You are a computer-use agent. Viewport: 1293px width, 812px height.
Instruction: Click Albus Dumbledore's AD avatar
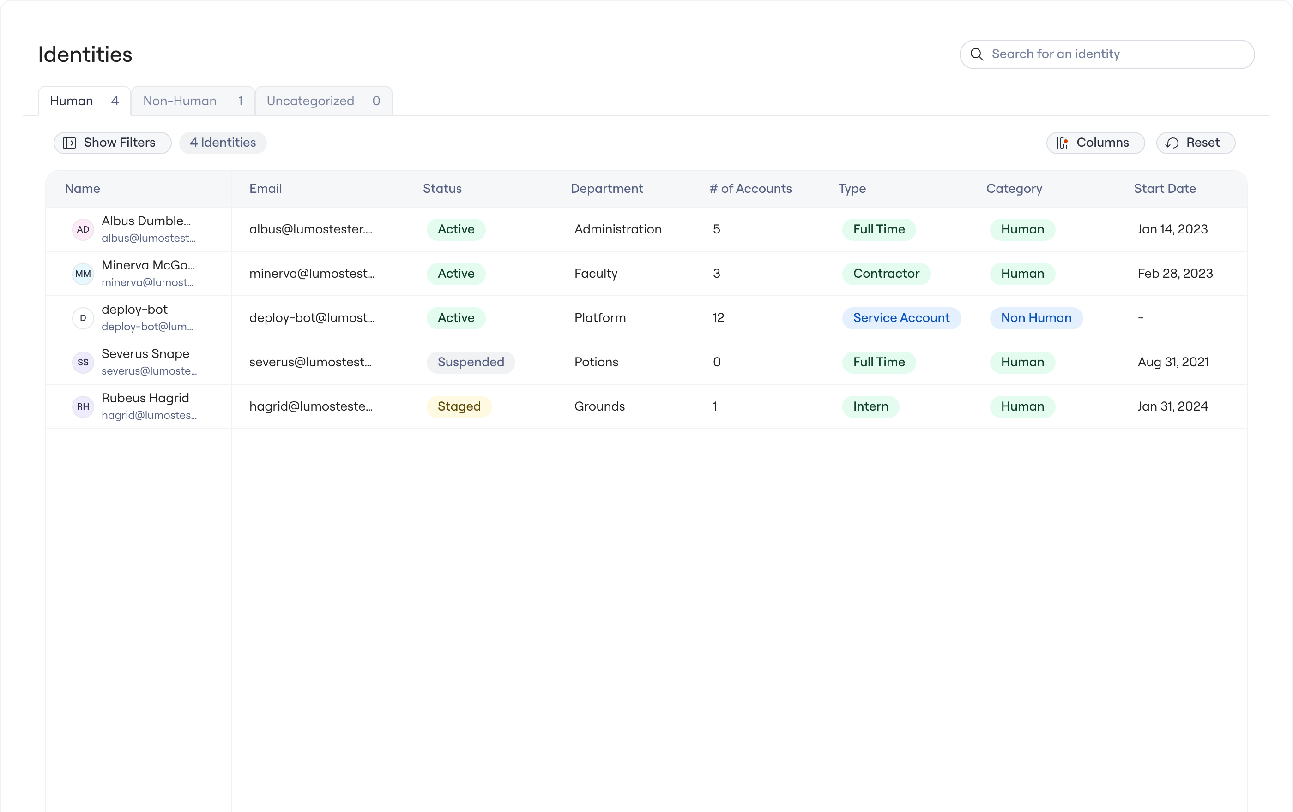(x=83, y=230)
